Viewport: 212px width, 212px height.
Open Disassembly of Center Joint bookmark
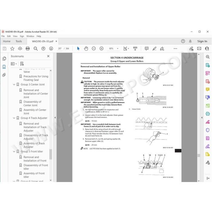point(32,104)
